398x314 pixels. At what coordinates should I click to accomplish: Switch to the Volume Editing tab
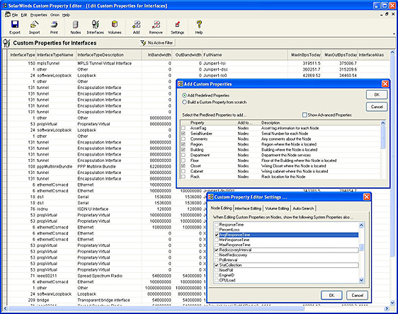(x=277, y=209)
